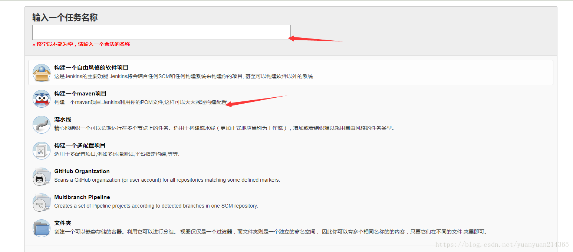Click the 输入一个任务名称 heading
The height and width of the screenshot is (252, 573).
65,17
